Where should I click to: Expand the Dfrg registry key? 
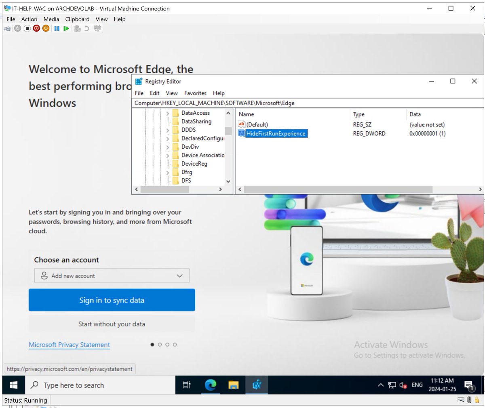[168, 172]
